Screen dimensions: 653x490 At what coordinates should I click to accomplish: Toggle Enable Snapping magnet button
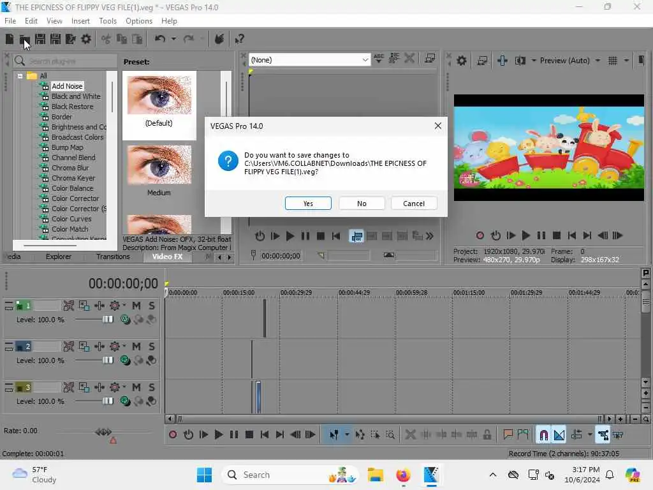pos(543,434)
